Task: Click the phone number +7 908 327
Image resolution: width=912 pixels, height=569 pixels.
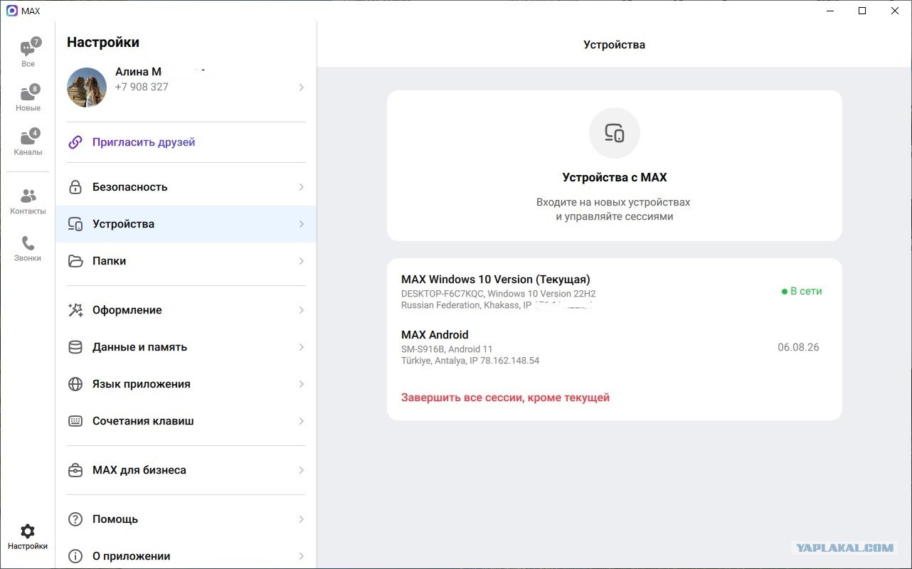Action: click(x=142, y=87)
